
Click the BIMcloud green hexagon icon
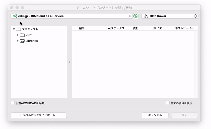[x=15, y=16]
